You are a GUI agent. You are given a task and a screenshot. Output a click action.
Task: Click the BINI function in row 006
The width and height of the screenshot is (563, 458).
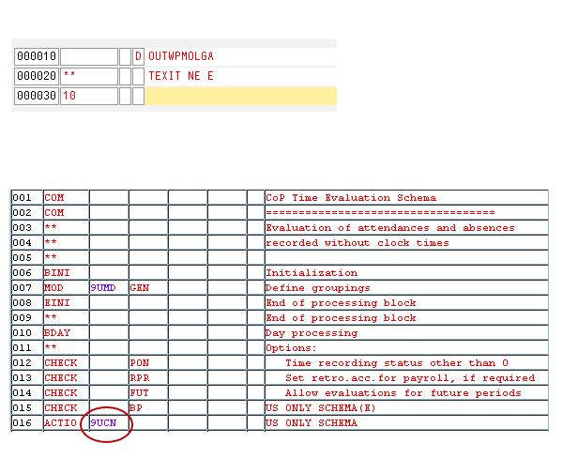[x=57, y=273]
